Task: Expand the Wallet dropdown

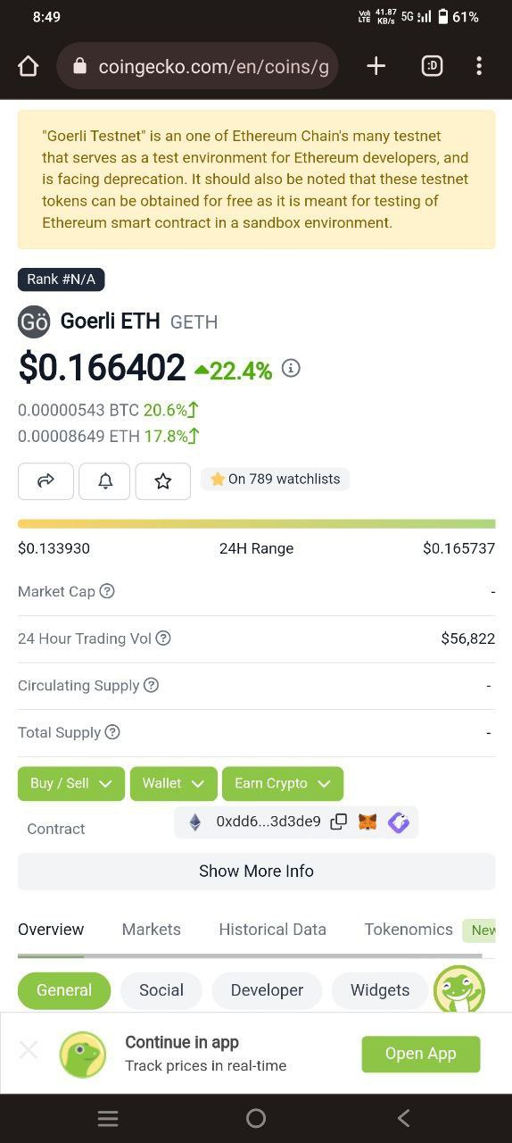Action: (174, 783)
